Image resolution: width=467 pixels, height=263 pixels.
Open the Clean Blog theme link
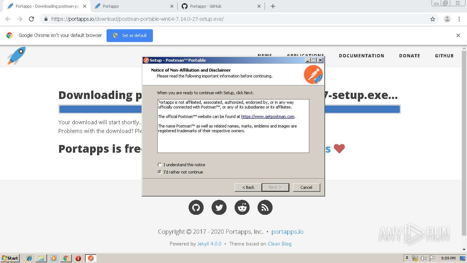(x=279, y=244)
